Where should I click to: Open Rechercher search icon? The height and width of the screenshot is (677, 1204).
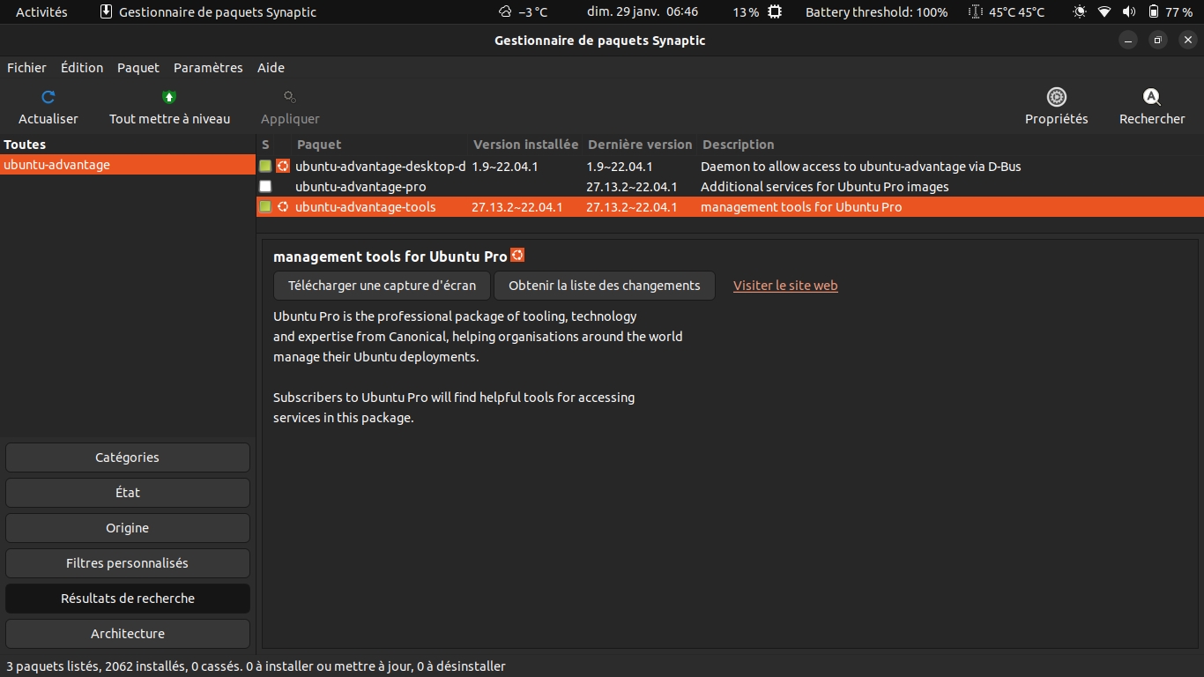tap(1151, 97)
